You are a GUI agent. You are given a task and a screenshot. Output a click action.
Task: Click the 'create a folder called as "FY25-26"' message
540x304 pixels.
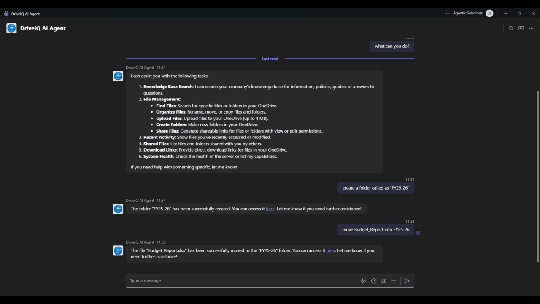(x=375, y=188)
